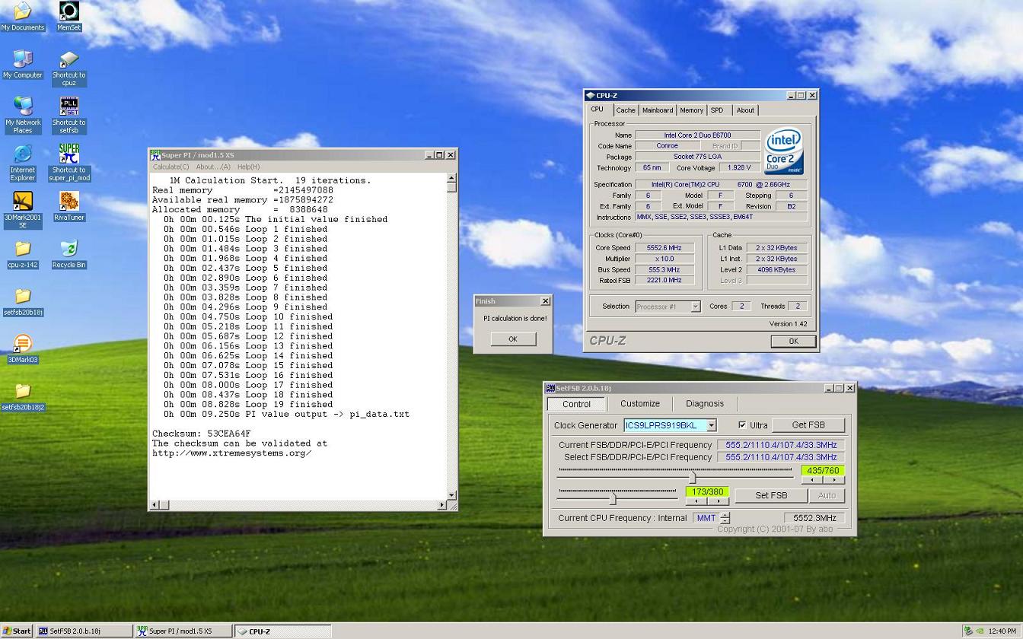Screen dimensions: 1023x639
Task: Open the Calculate menu in Super PI
Action: [170, 167]
